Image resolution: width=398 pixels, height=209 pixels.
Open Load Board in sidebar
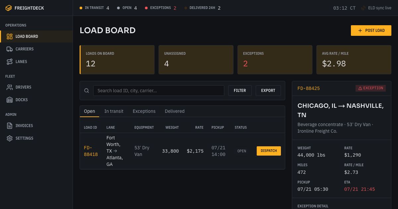36,36
